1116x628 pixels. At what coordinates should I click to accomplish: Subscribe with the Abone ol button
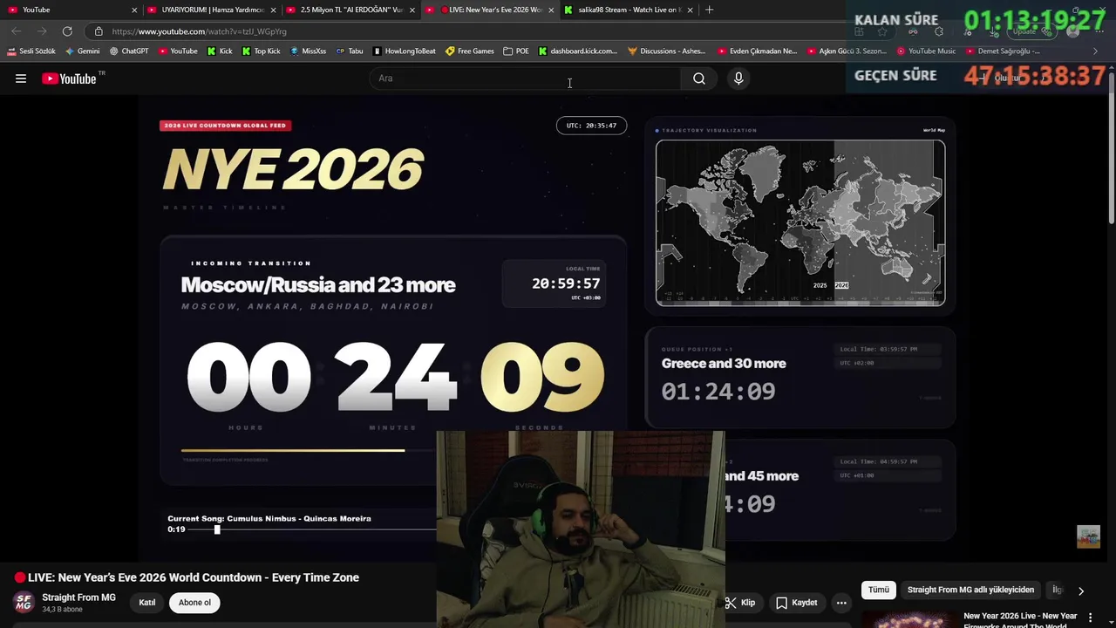point(194,603)
